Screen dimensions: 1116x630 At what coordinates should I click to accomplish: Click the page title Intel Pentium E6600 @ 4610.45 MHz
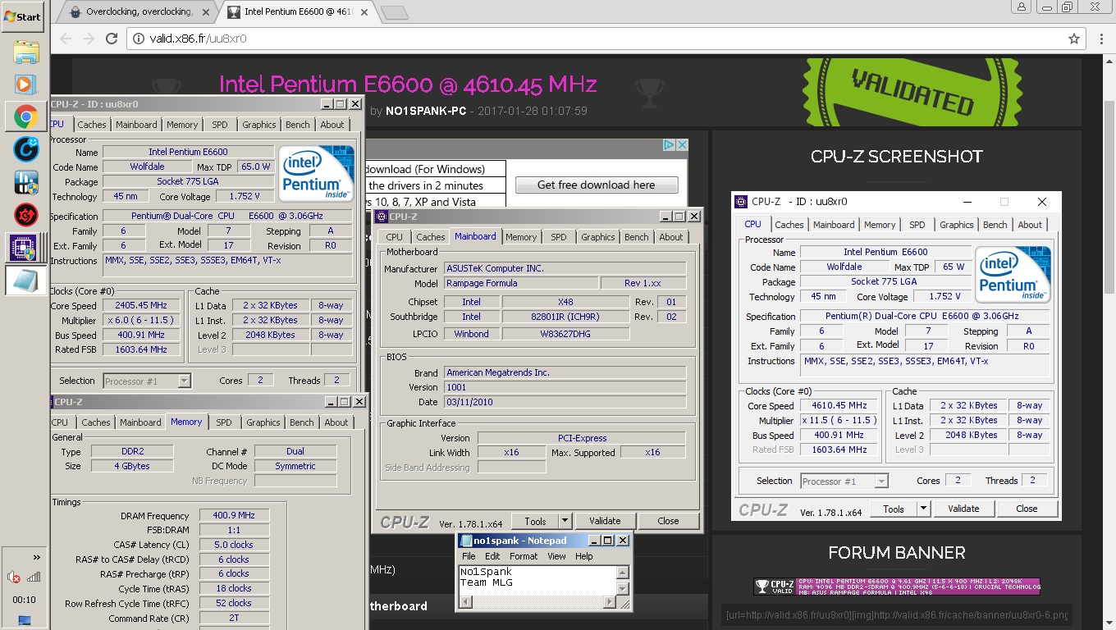(408, 84)
